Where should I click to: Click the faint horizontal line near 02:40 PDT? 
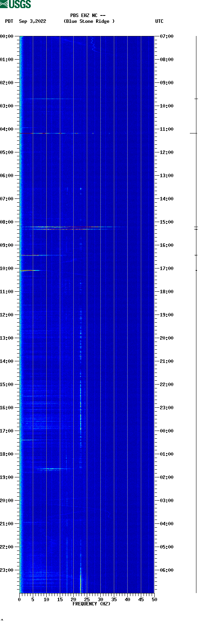pyautogui.click(x=50, y=99)
